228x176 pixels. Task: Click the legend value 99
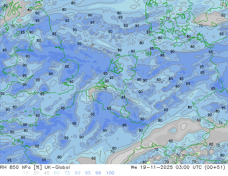coord(98,173)
